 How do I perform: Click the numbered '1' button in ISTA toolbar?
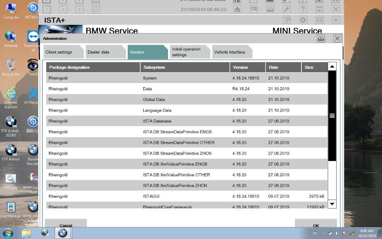[47, 10]
